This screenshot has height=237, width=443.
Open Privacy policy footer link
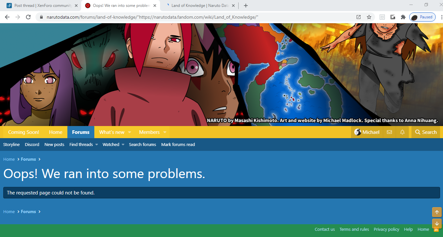point(386,229)
